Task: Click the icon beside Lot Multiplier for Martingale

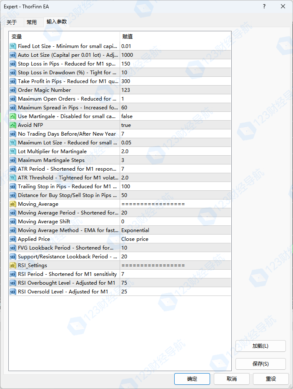Action: 13,152
